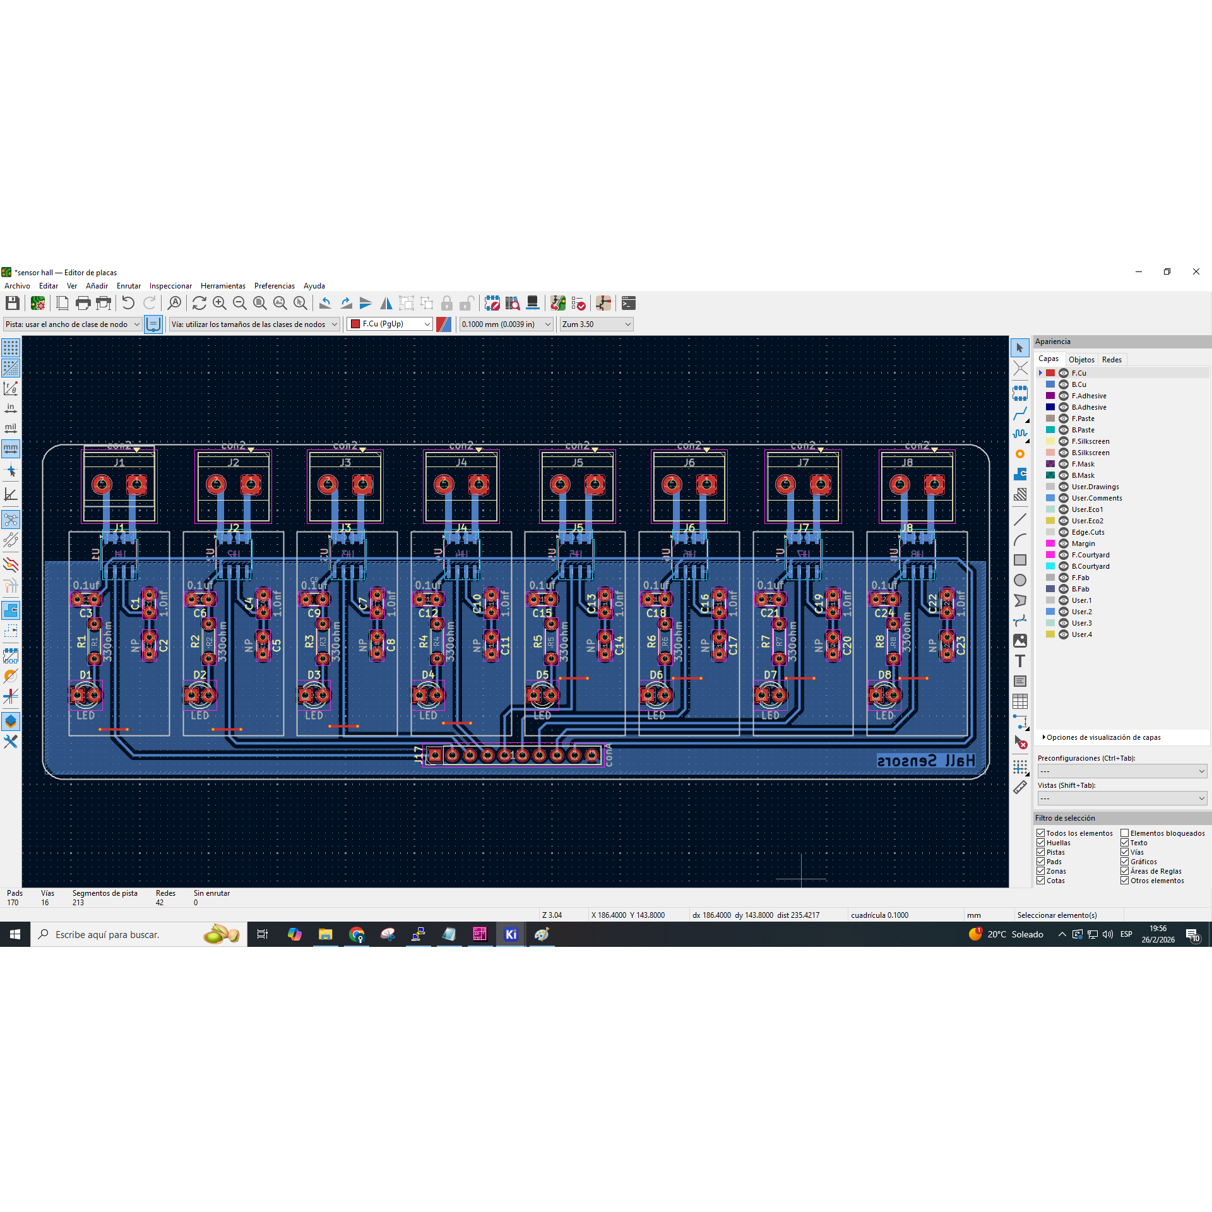
Task: Select the Route tracks tool
Action: tap(1020, 414)
